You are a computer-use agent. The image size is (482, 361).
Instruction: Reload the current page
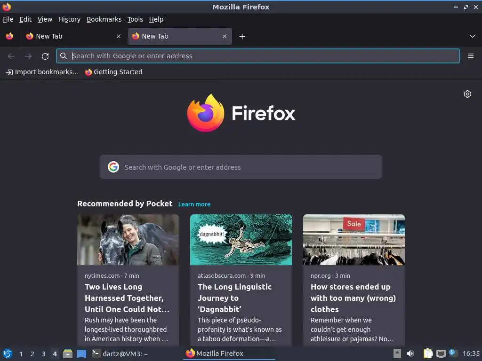pyautogui.click(x=45, y=56)
